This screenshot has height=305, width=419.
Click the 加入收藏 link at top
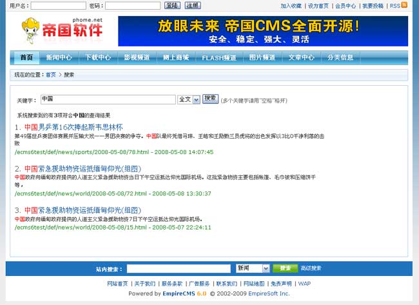point(291,6)
